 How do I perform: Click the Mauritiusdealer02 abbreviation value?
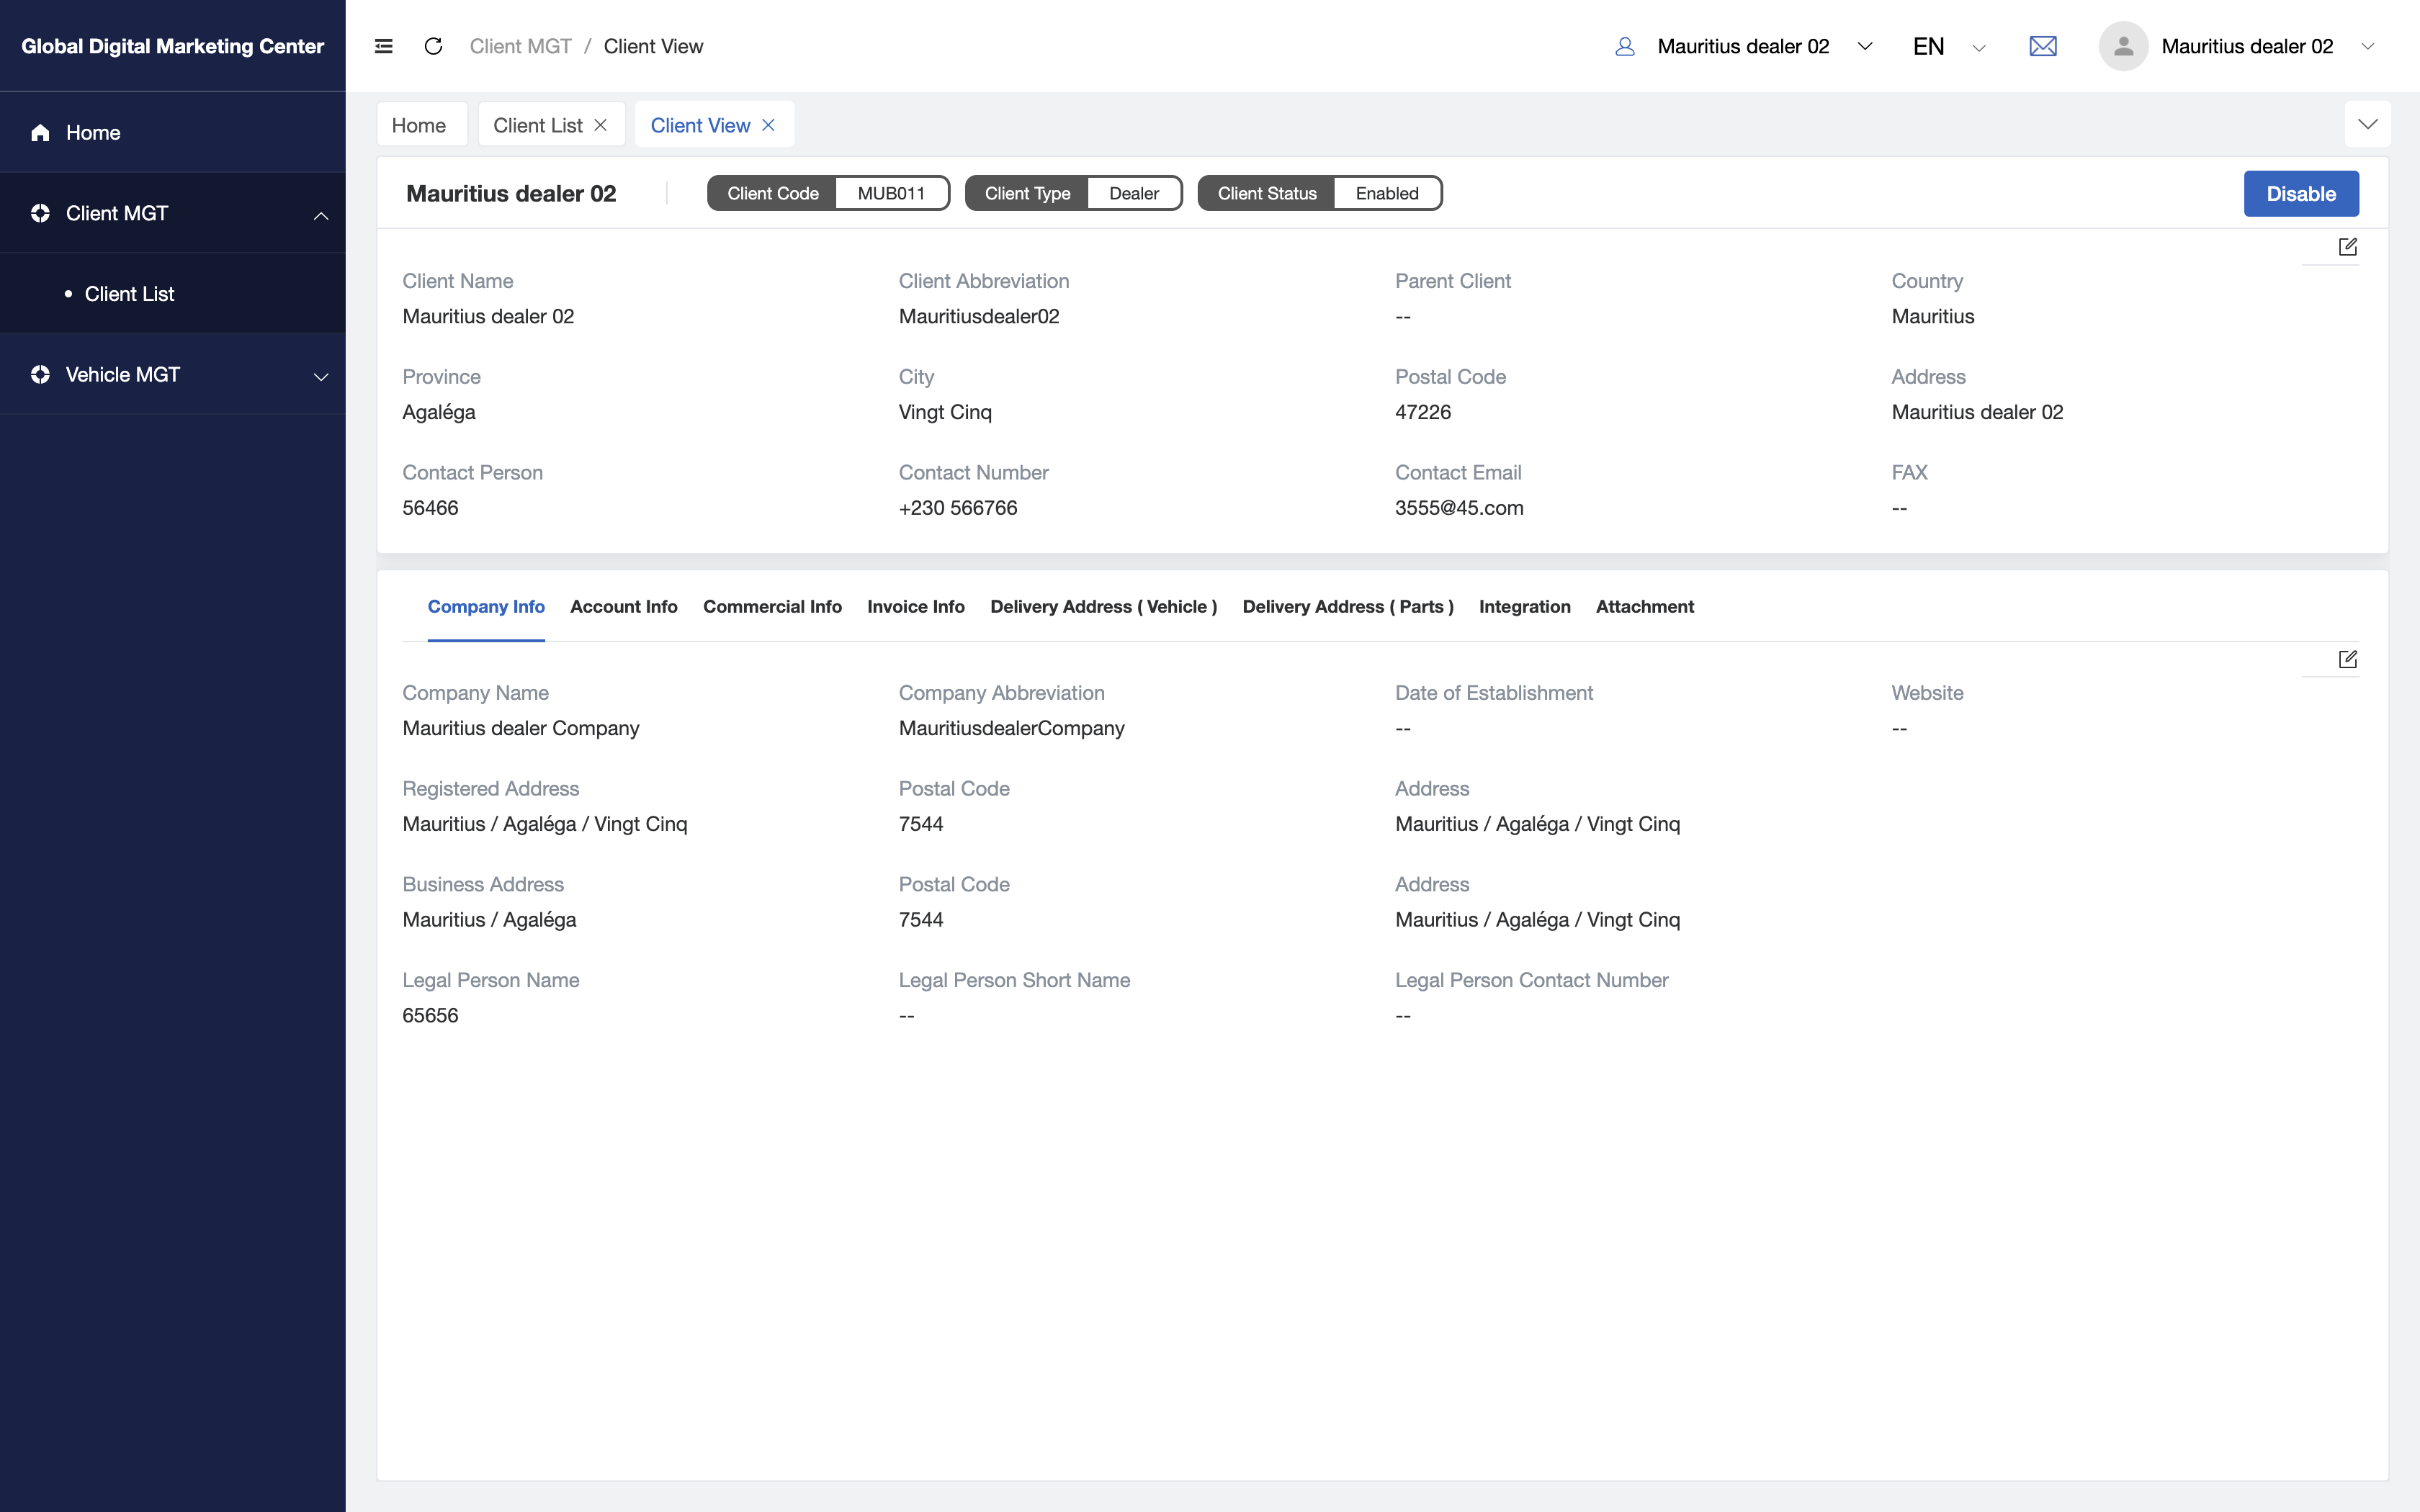click(x=978, y=316)
